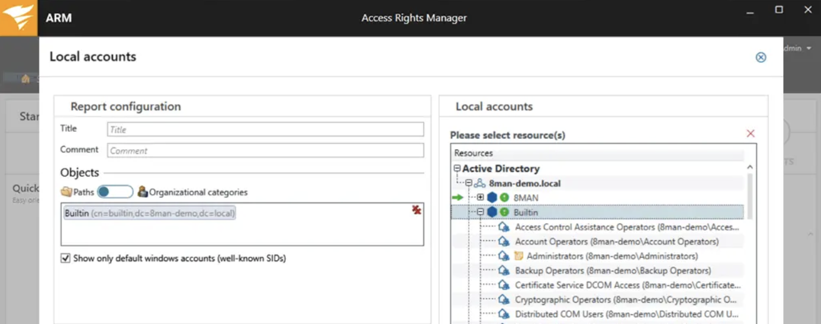Close the Local accounts dialog
Viewport: 821px width, 324px height.
[x=761, y=57]
